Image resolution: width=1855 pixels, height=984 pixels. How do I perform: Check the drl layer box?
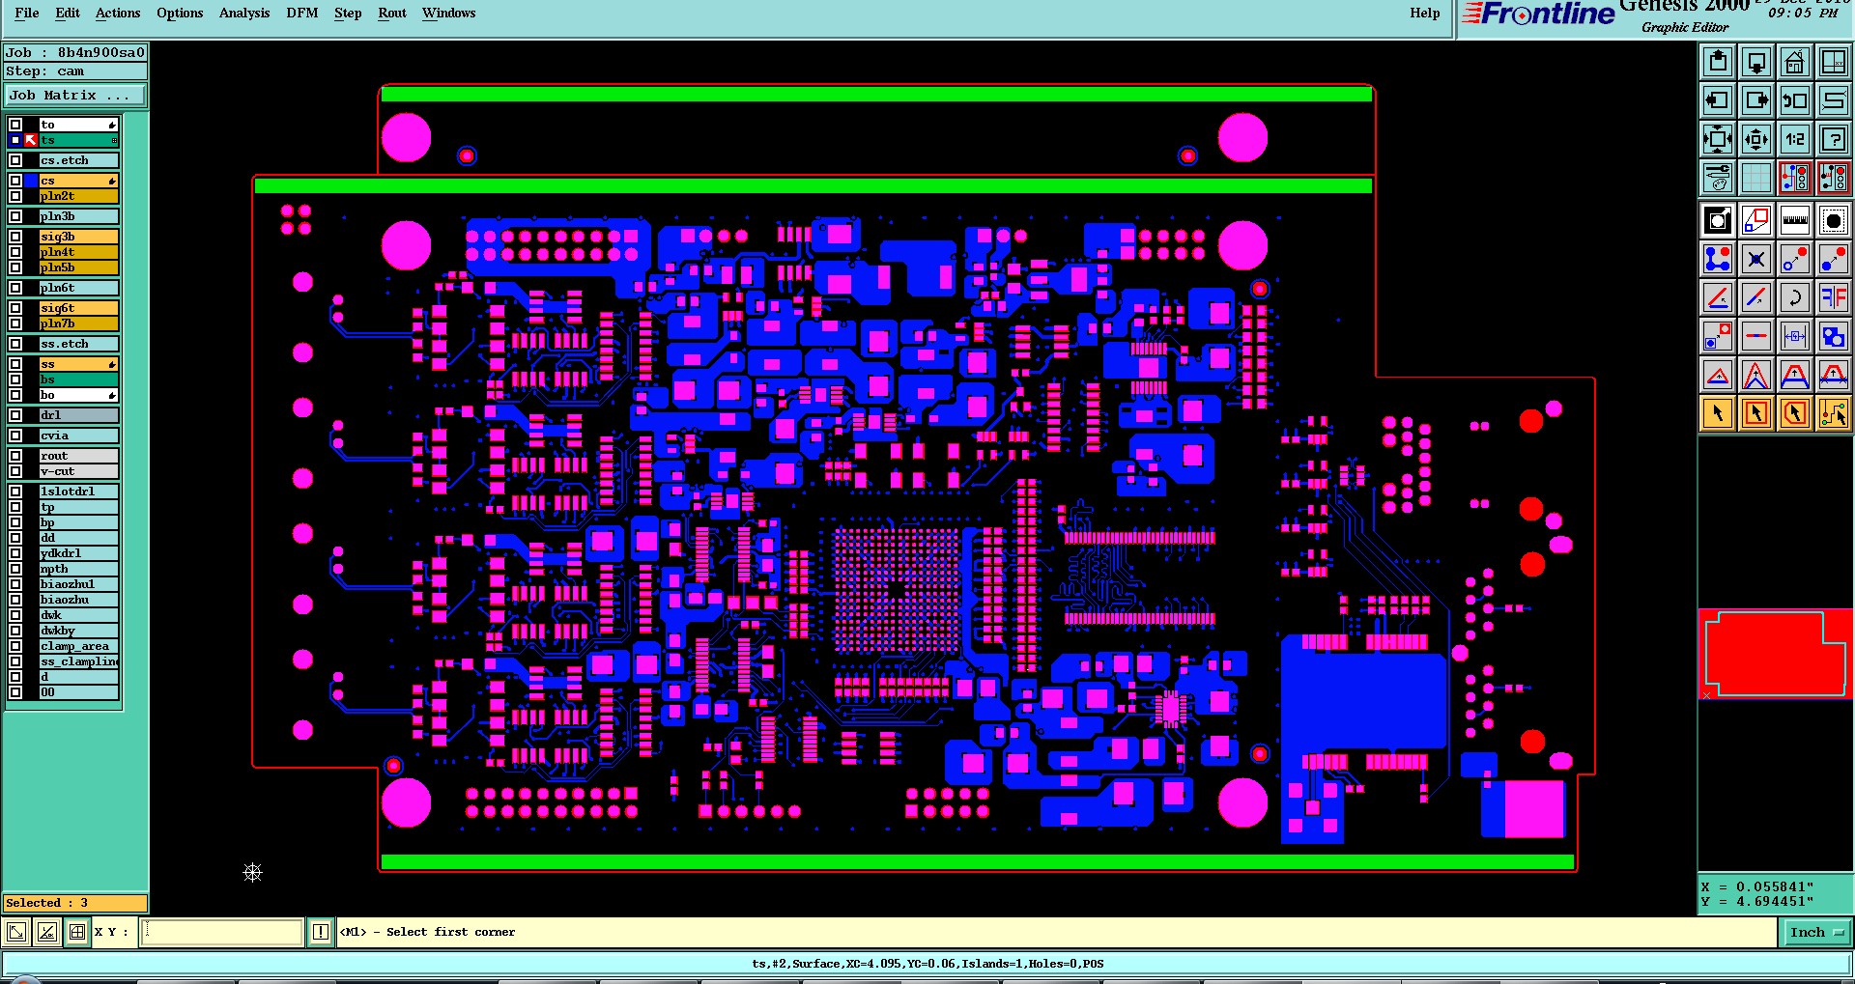coord(15,415)
